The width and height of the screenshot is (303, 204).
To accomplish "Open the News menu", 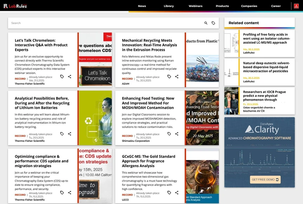I will pyautogui.click(x=142, y=6).
